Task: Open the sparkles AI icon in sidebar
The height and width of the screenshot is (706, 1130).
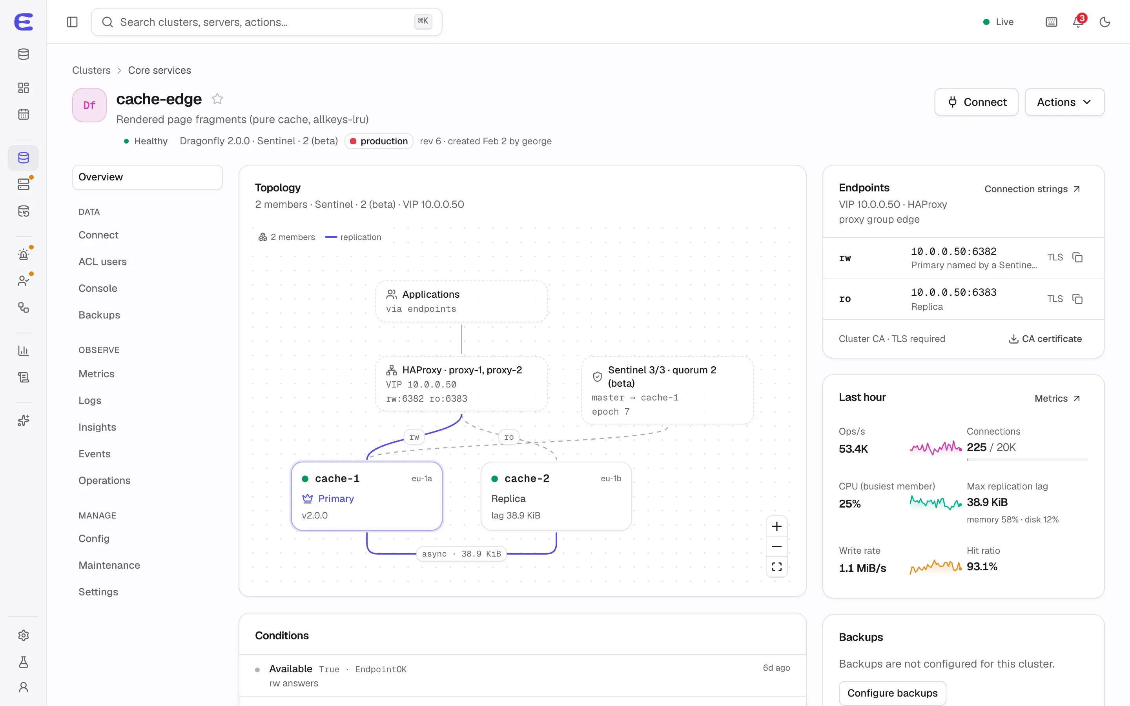Action: tap(24, 421)
